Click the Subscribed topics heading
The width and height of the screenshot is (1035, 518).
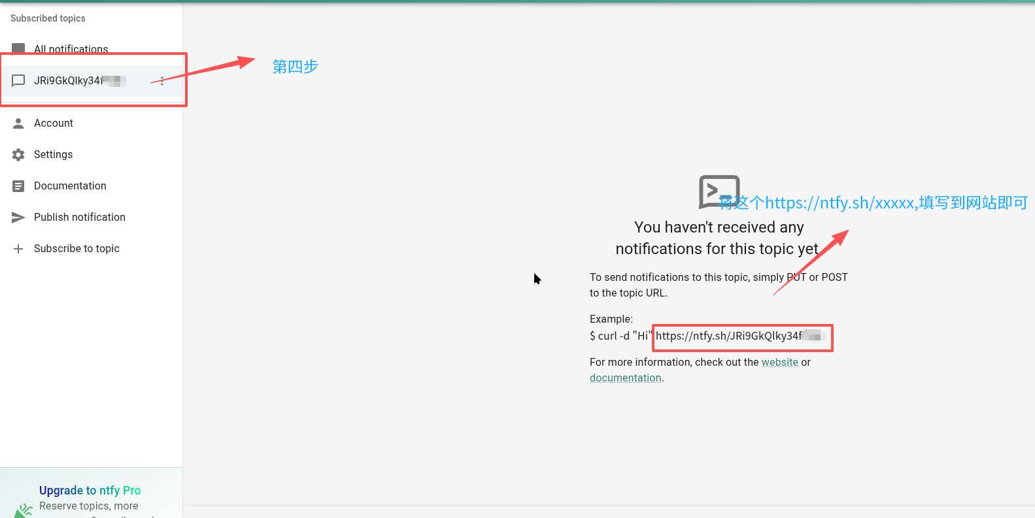[x=48, y=18]
